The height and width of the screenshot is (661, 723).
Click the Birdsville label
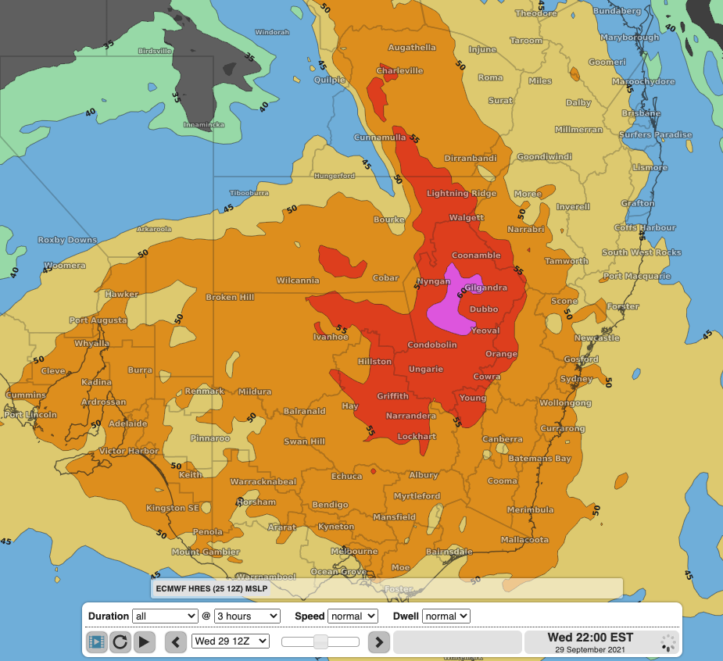[155, 51]
